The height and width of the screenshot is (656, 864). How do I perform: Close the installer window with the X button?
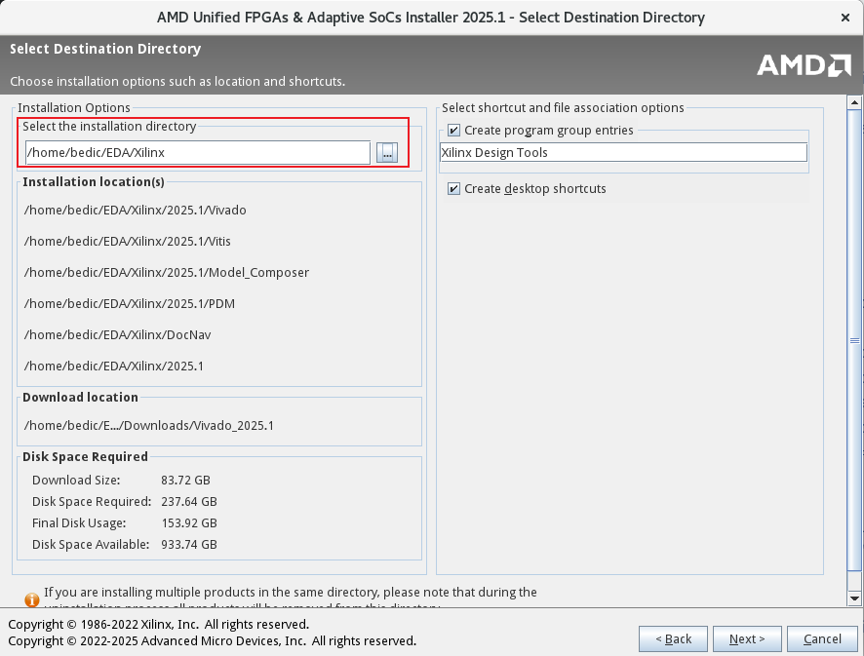[844, 18]
